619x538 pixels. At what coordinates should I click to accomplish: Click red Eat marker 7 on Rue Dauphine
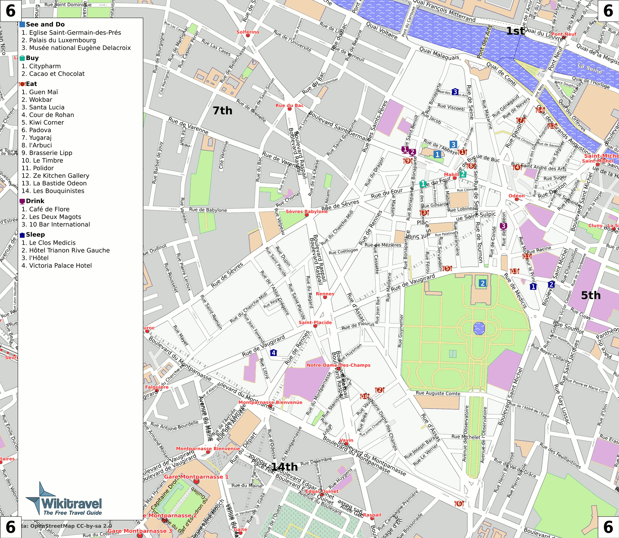point(521,120)
